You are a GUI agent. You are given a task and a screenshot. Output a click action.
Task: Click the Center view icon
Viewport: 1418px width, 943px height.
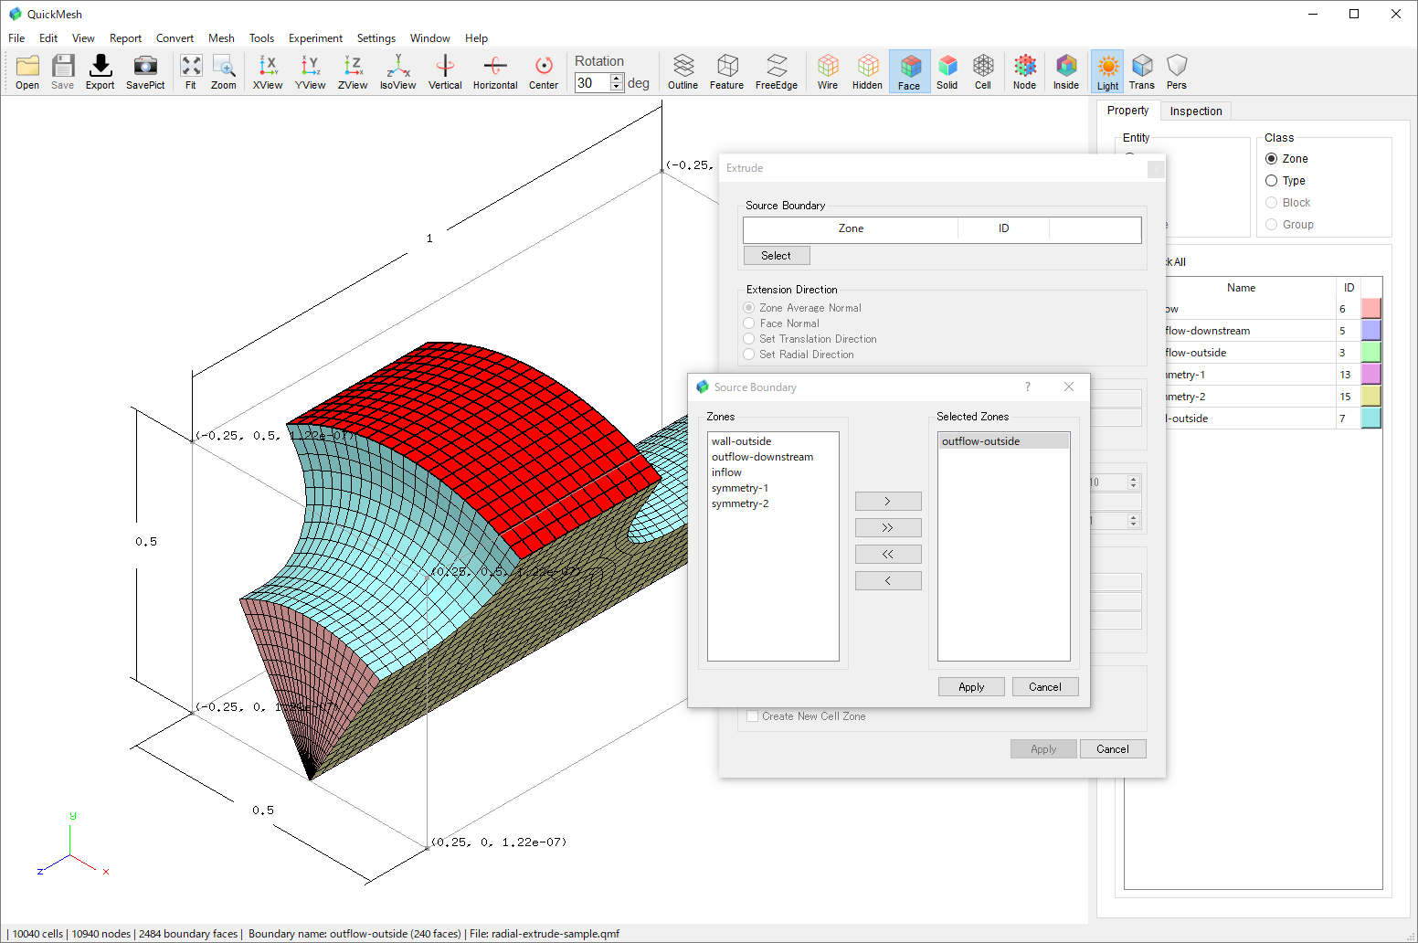(x=544, y=71)
